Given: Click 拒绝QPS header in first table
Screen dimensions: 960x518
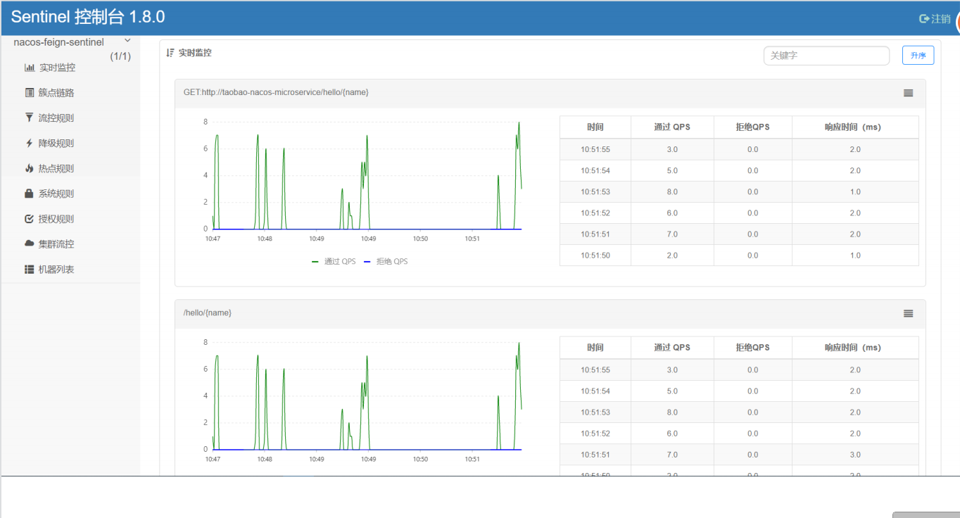Looking at the screenshot, I should 752,127.
